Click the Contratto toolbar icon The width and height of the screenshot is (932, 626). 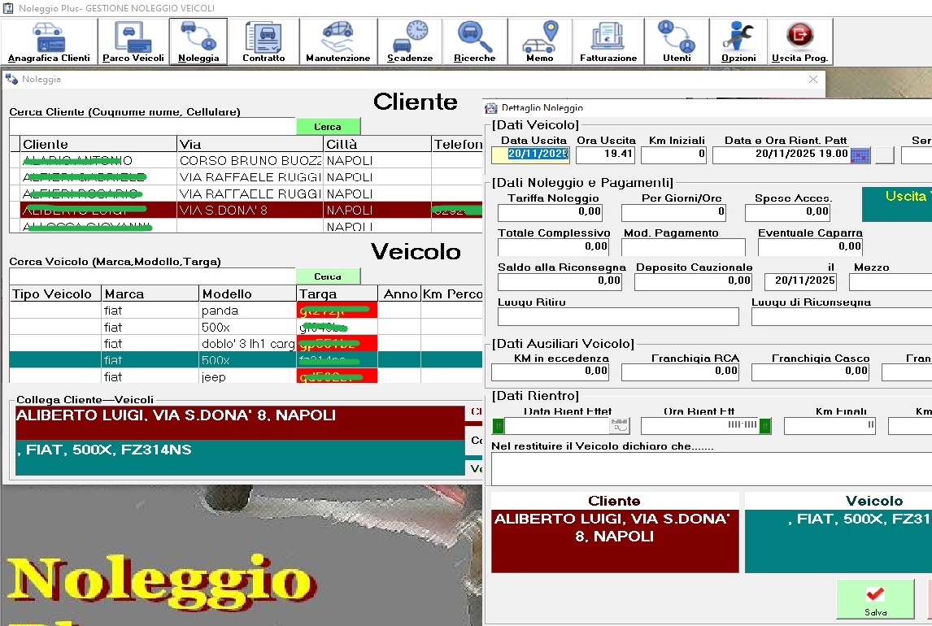(263, 41)
